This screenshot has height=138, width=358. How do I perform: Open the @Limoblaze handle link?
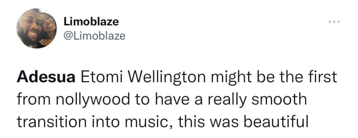tap(95, 36)
